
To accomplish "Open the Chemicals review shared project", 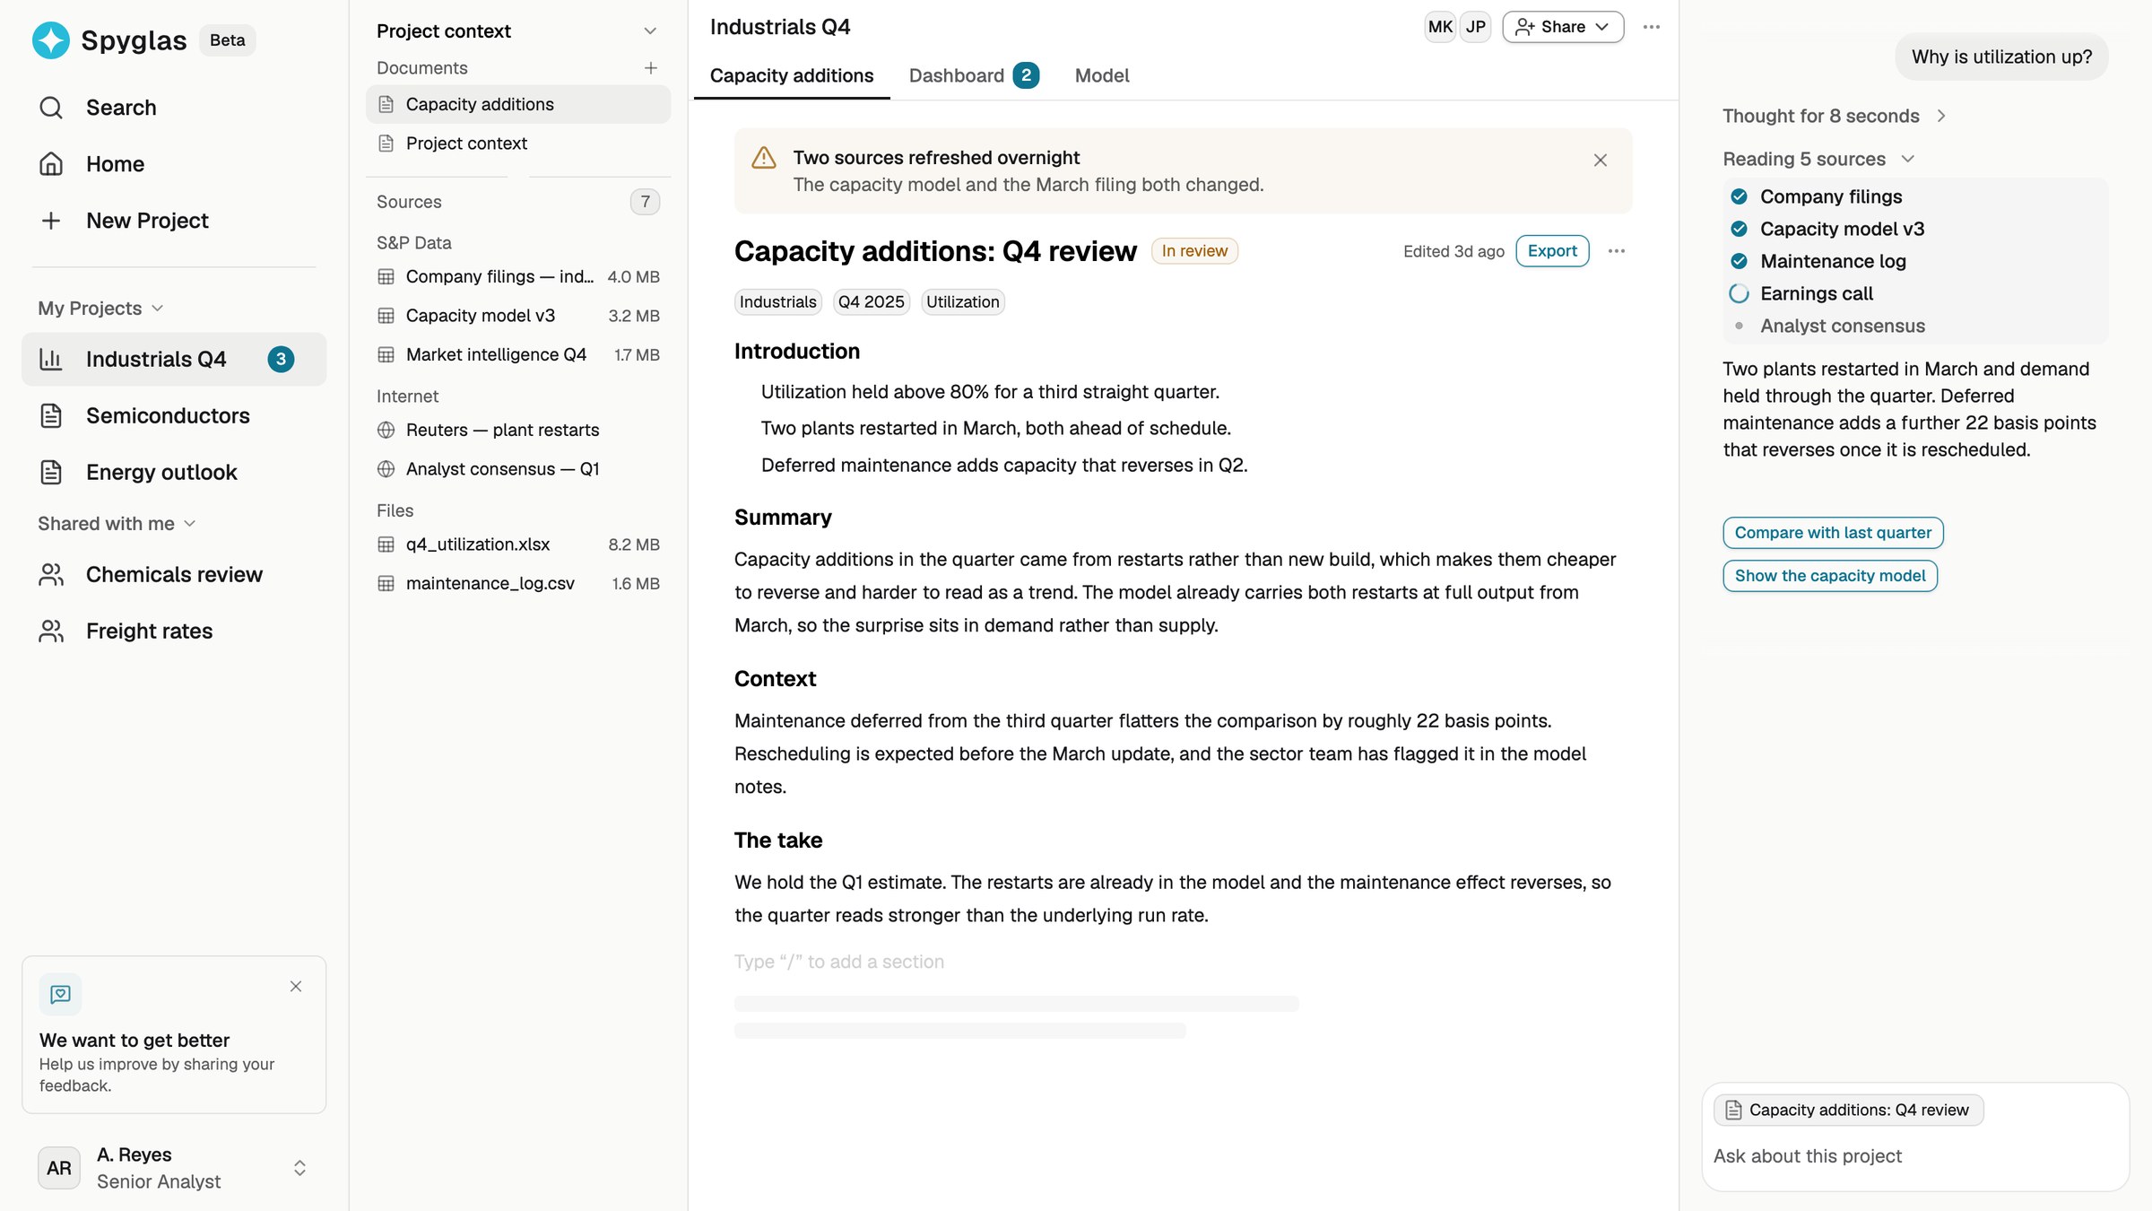I will [x=174, y=574].
